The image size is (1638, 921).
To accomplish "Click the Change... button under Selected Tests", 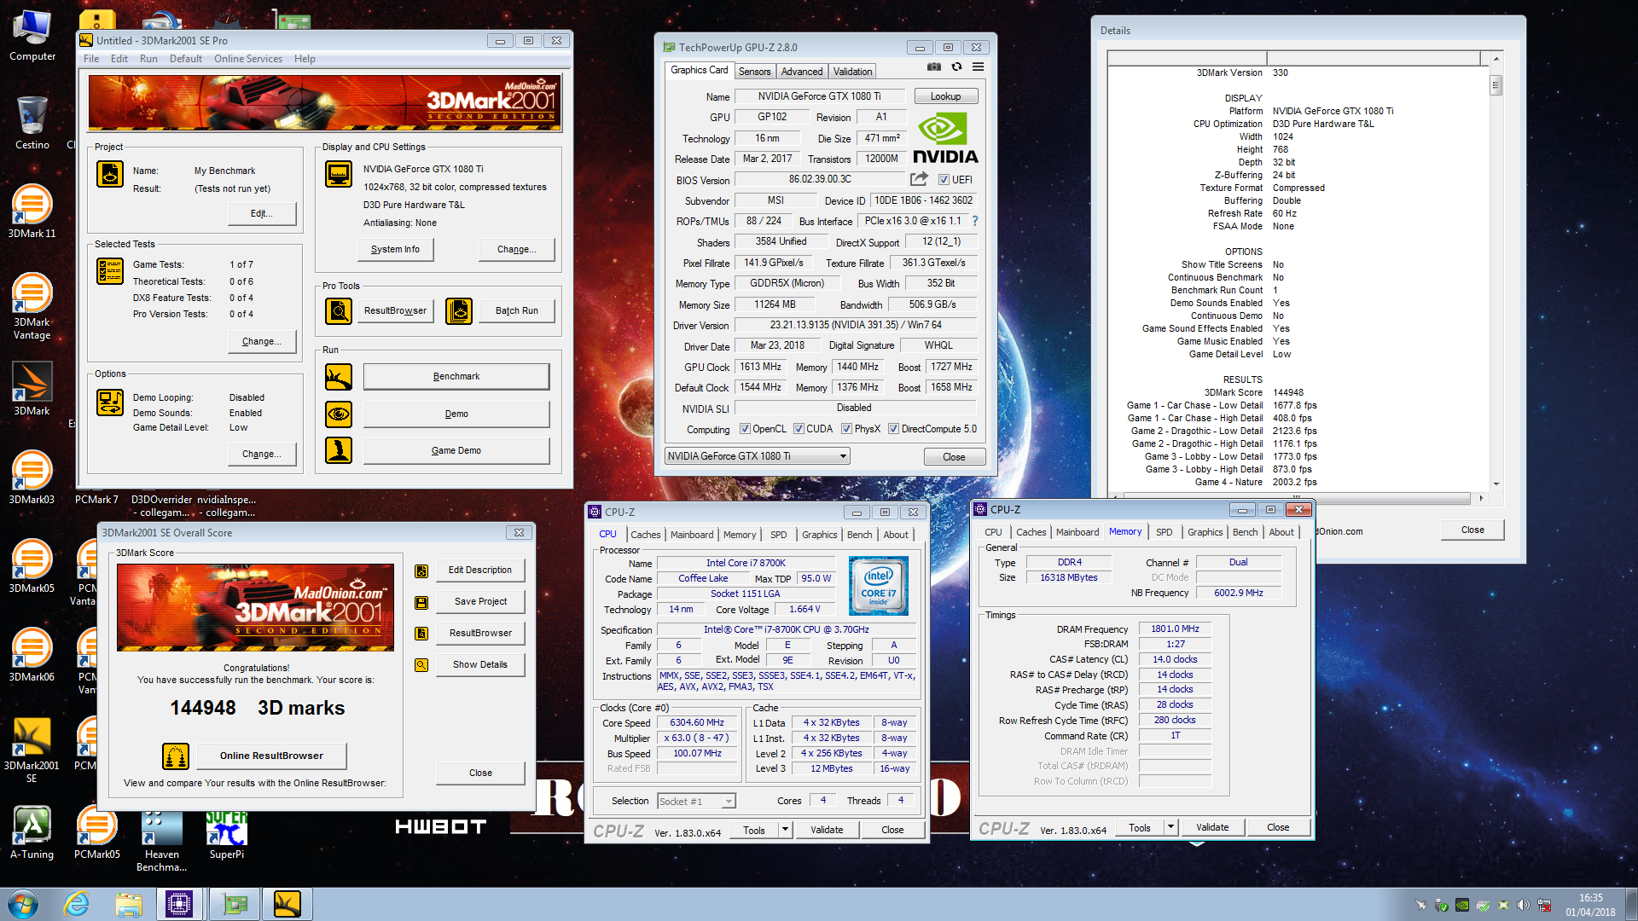I will coord(262,342).
